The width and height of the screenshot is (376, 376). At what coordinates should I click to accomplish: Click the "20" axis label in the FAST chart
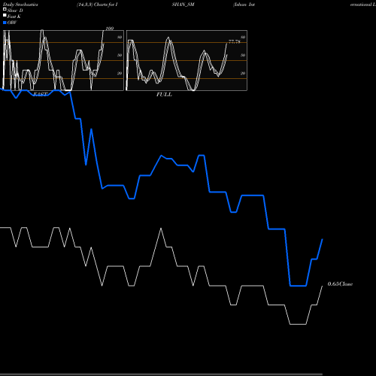[x=120, y=73]
